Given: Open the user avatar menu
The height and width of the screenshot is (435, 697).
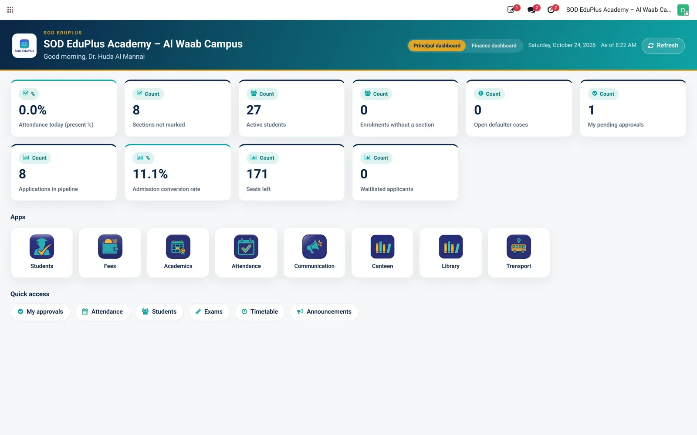Looking at the screenshot, I should 683,10.
